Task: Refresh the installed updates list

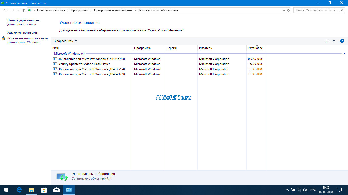Action: pyautogui.click(x=288, y=10)
